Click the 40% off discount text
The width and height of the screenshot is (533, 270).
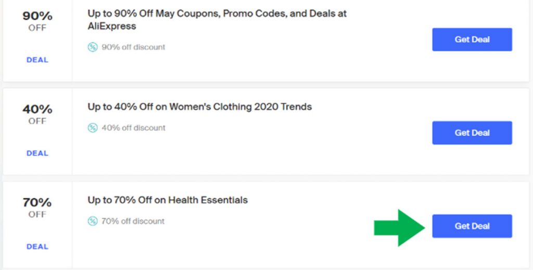(133, 127)
